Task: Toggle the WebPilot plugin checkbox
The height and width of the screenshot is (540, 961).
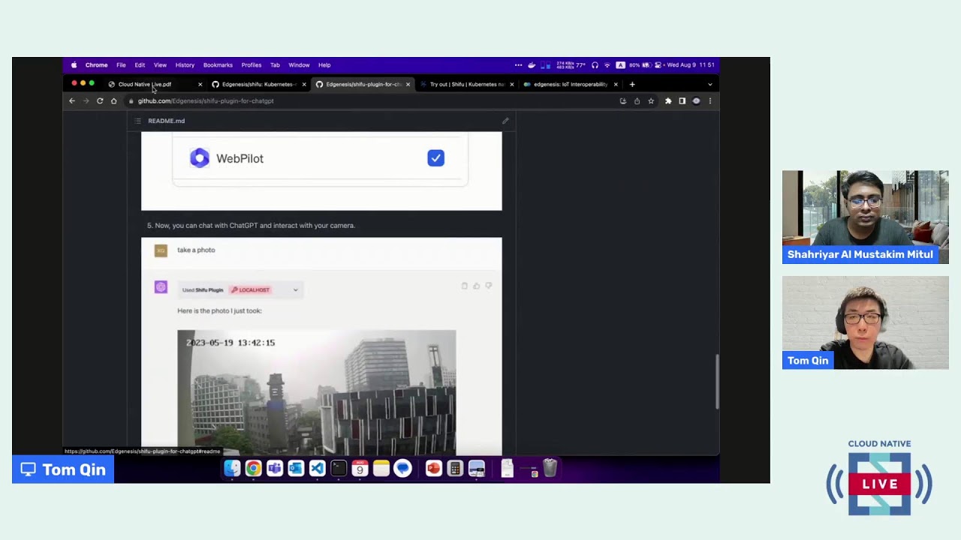Action: [x=436, y=158]
